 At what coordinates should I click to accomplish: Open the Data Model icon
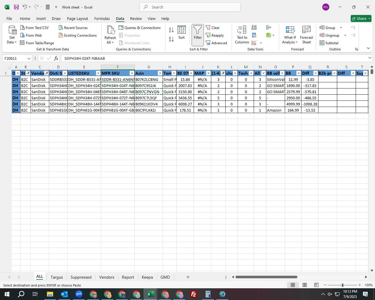(x=269, y=35)
